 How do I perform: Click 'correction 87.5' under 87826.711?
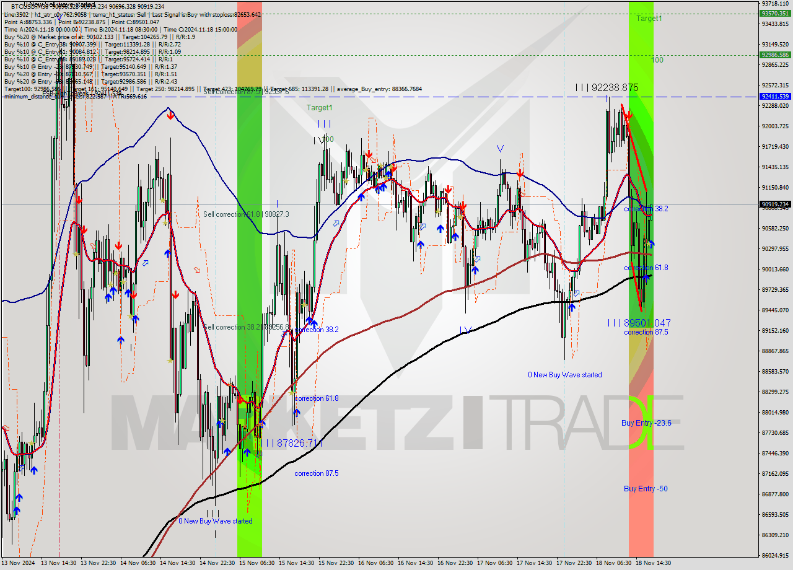coord(317,473)
